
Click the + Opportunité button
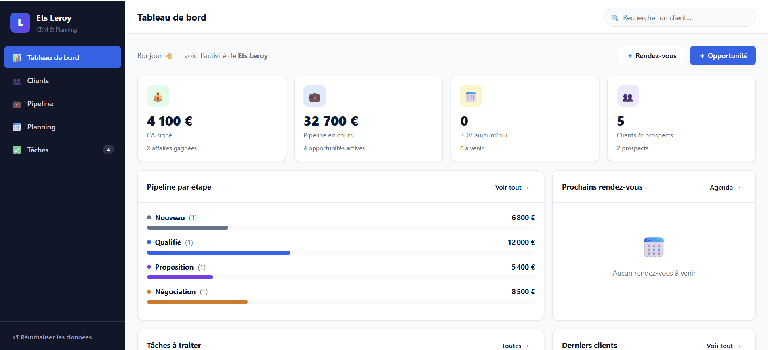723,56
